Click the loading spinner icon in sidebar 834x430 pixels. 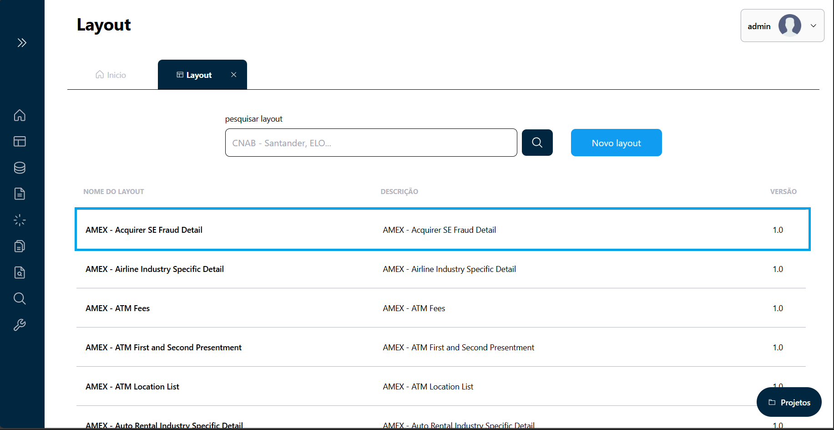pos(20,220)
